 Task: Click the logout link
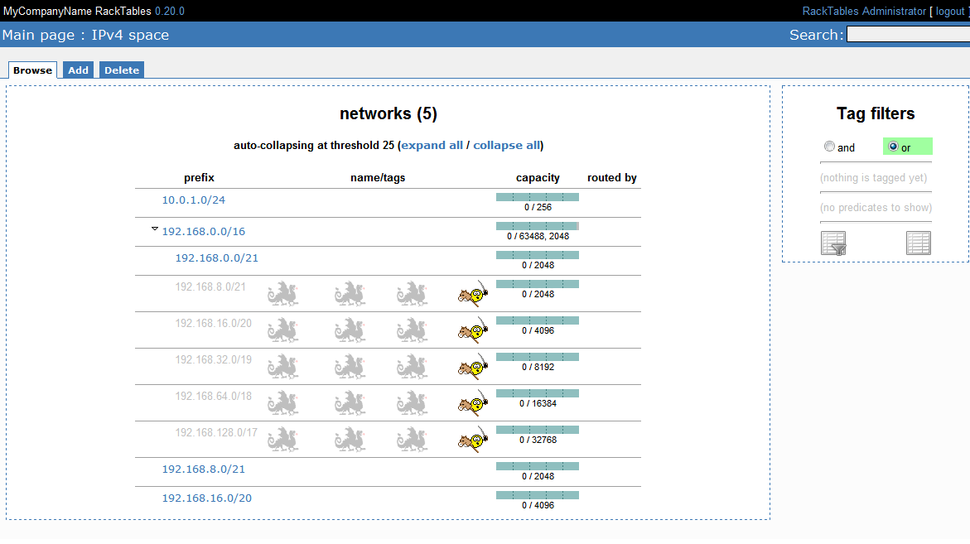[949, 11]
